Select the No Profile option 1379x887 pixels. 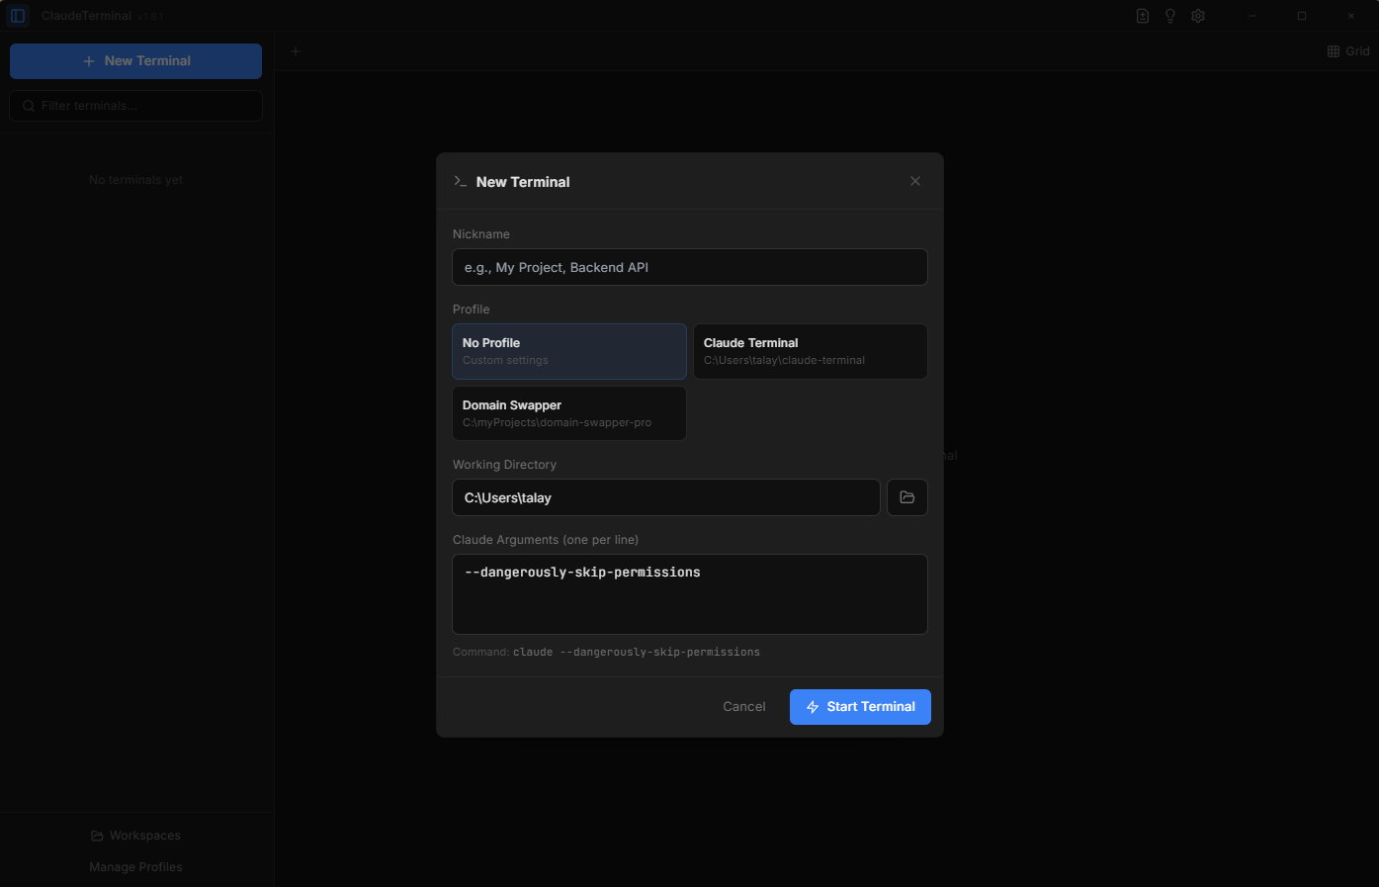[568, 351]
